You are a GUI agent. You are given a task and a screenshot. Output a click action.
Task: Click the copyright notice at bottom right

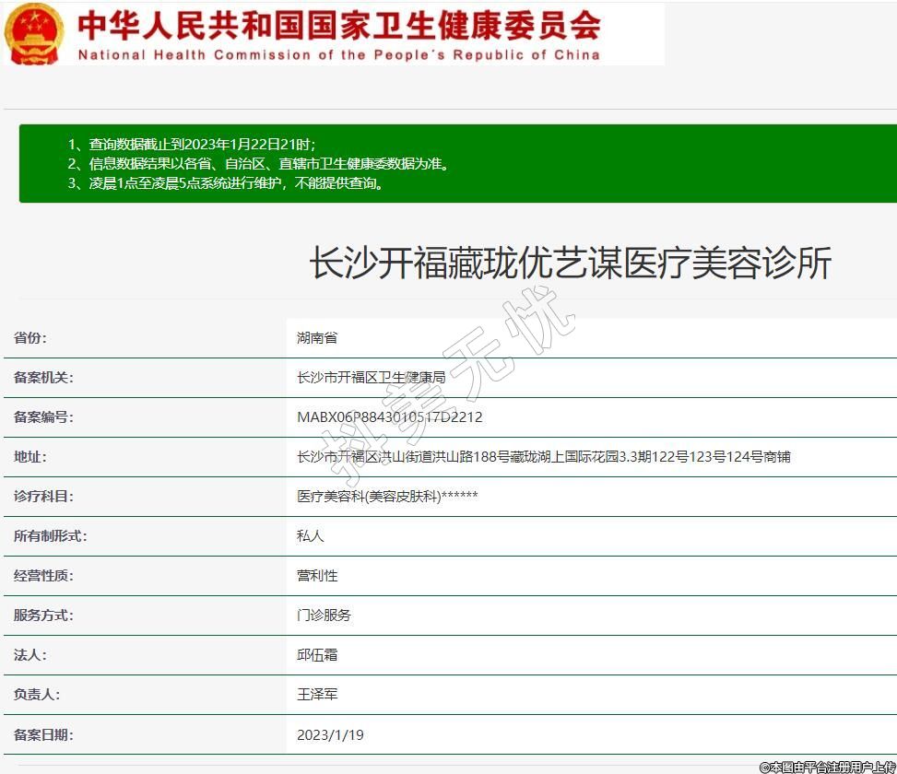(826, 767)
